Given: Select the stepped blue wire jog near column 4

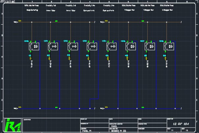Looking at the screenshot, I should click(94, 99).
